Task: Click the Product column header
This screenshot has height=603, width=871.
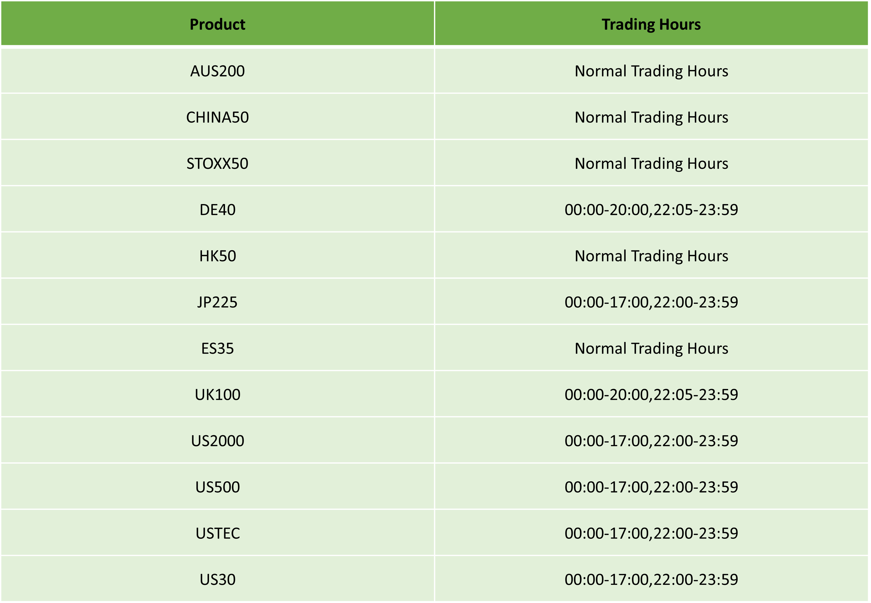Action: click(218, 23)
